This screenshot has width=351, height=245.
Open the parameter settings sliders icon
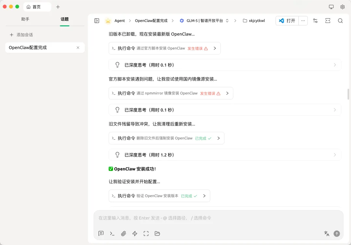pyautogui.click(x=315, y=20)
